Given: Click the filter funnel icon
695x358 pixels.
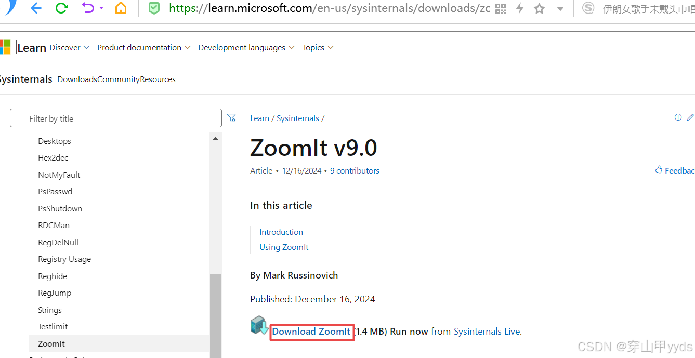Looking at the screenshot, I should (232, 118).
